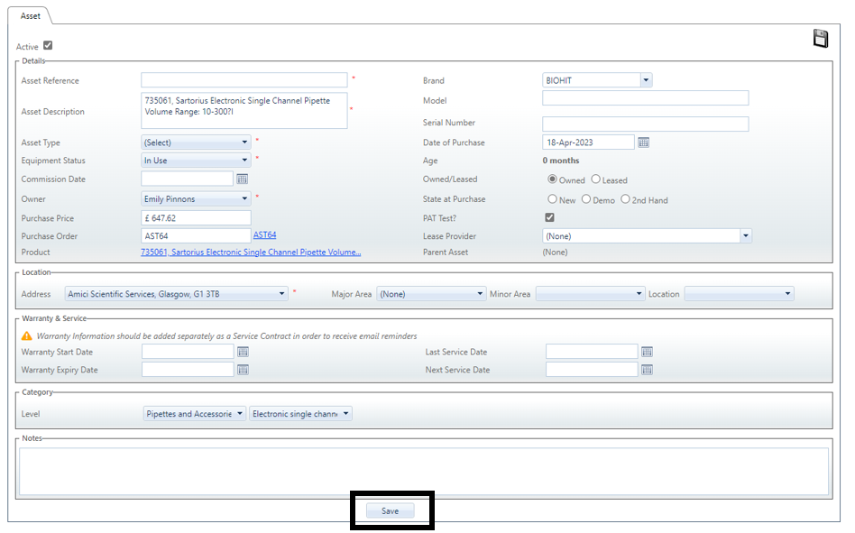
Task: Uncheck the Active checkbox
Action: (48, 45)
